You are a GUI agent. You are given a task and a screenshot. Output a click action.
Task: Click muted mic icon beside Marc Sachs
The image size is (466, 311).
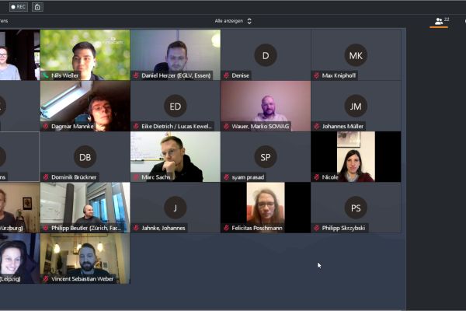tap(136, 177)
